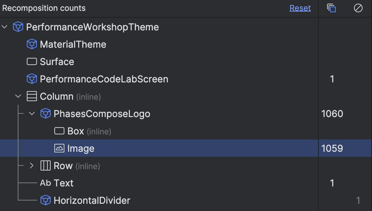Collapse the PerformanceWorkshopTheme node
Image resolution: width=372 pixels, height=211 pixels.
[5, 27]
